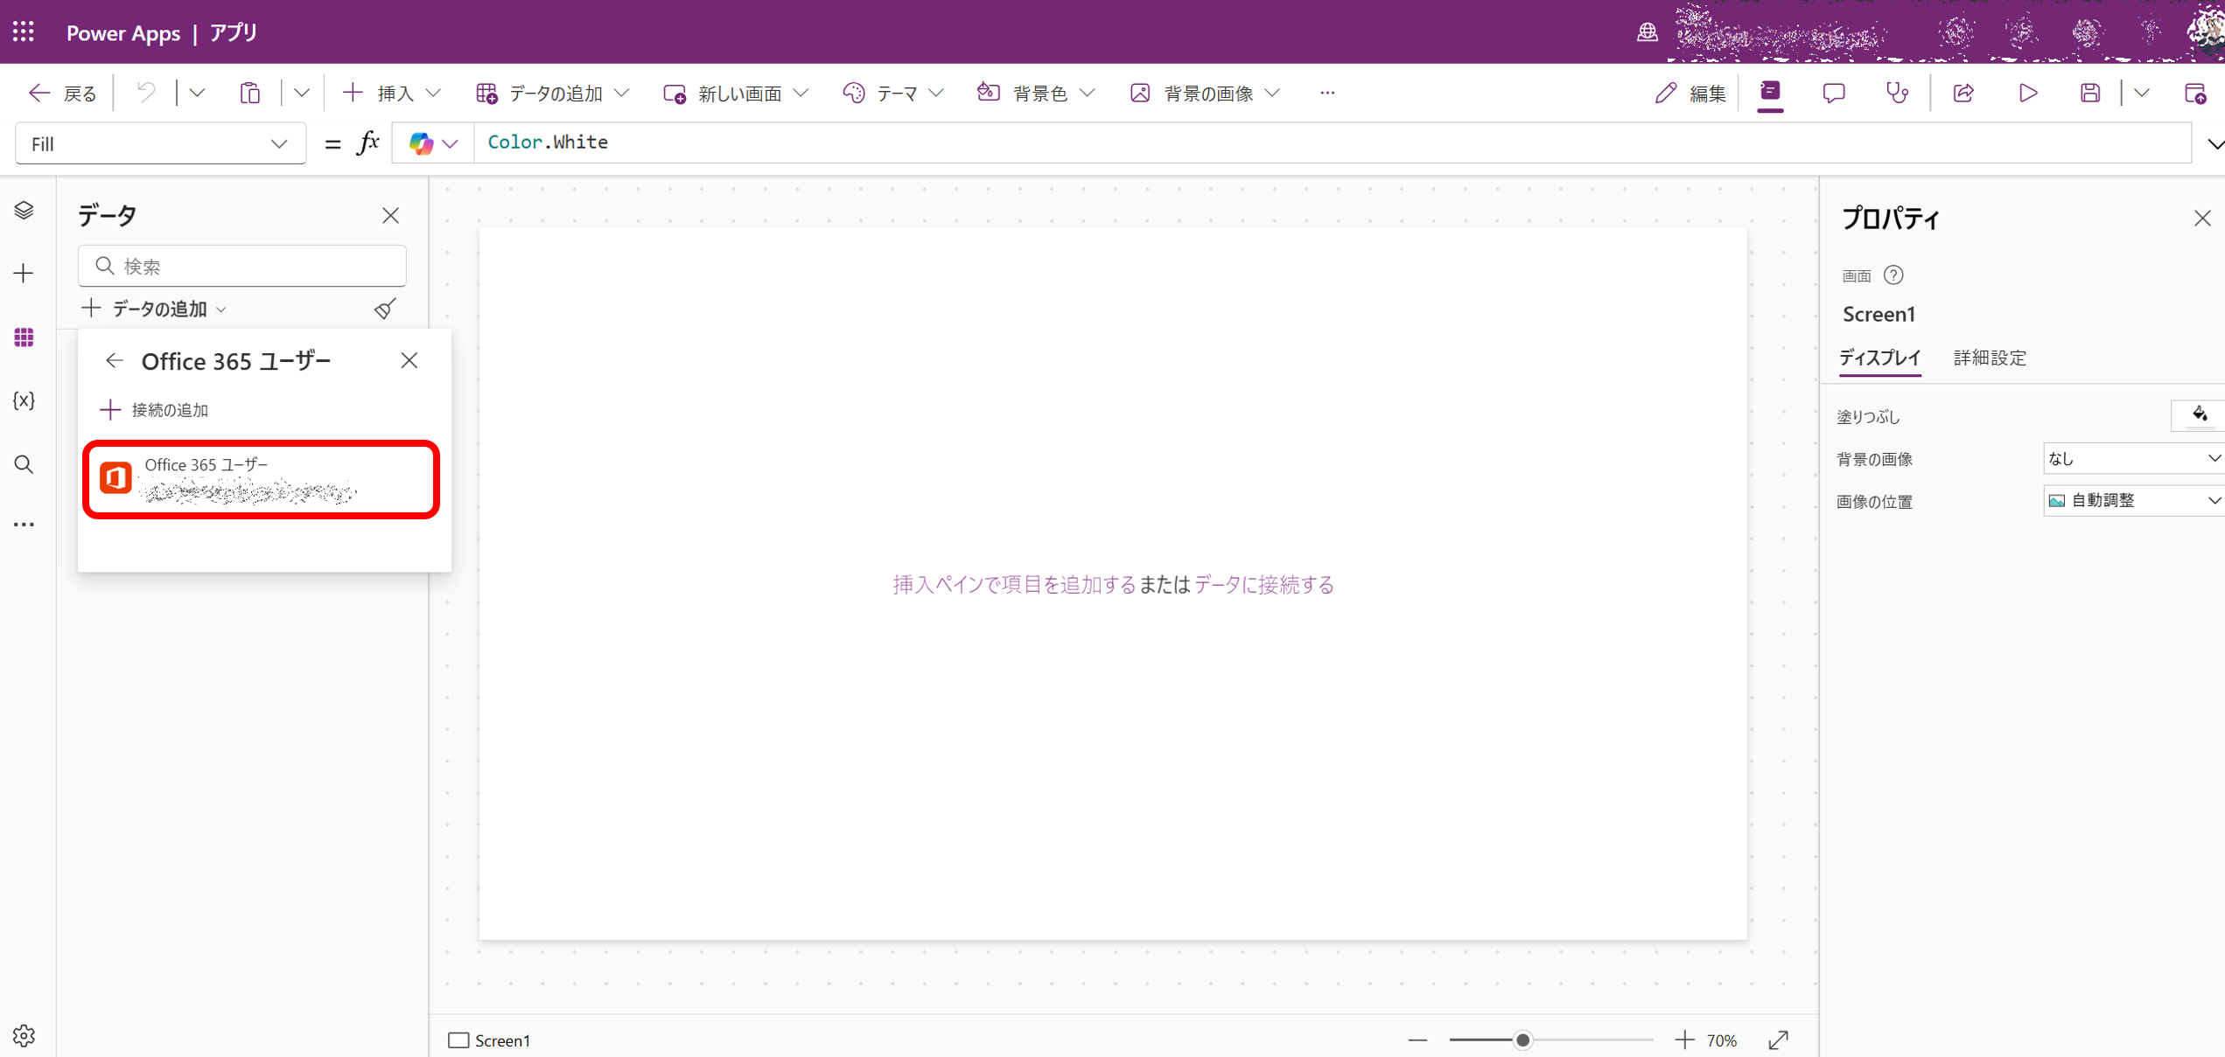The height and width of the screenshot is (1057, 2225).
Task: Switch to 詳細設定 tab
Action: [1990, 358]
